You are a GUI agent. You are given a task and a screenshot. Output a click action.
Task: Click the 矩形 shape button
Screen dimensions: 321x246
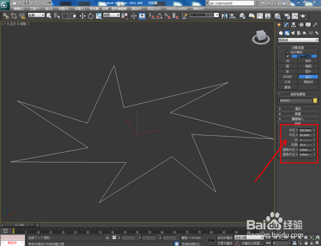coord(308,61)
